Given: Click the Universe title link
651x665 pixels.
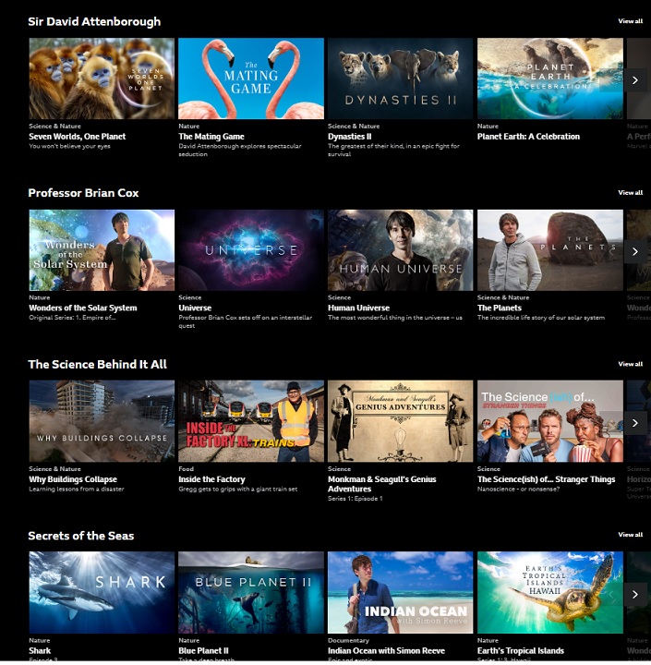Looking at the screenshot, I should pyautogui.click(x=195, y=308).
